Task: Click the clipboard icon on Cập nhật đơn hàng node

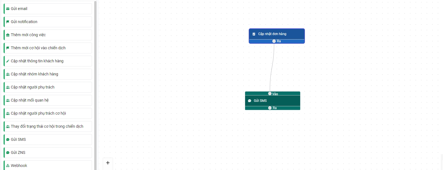Action: point(254,34)
